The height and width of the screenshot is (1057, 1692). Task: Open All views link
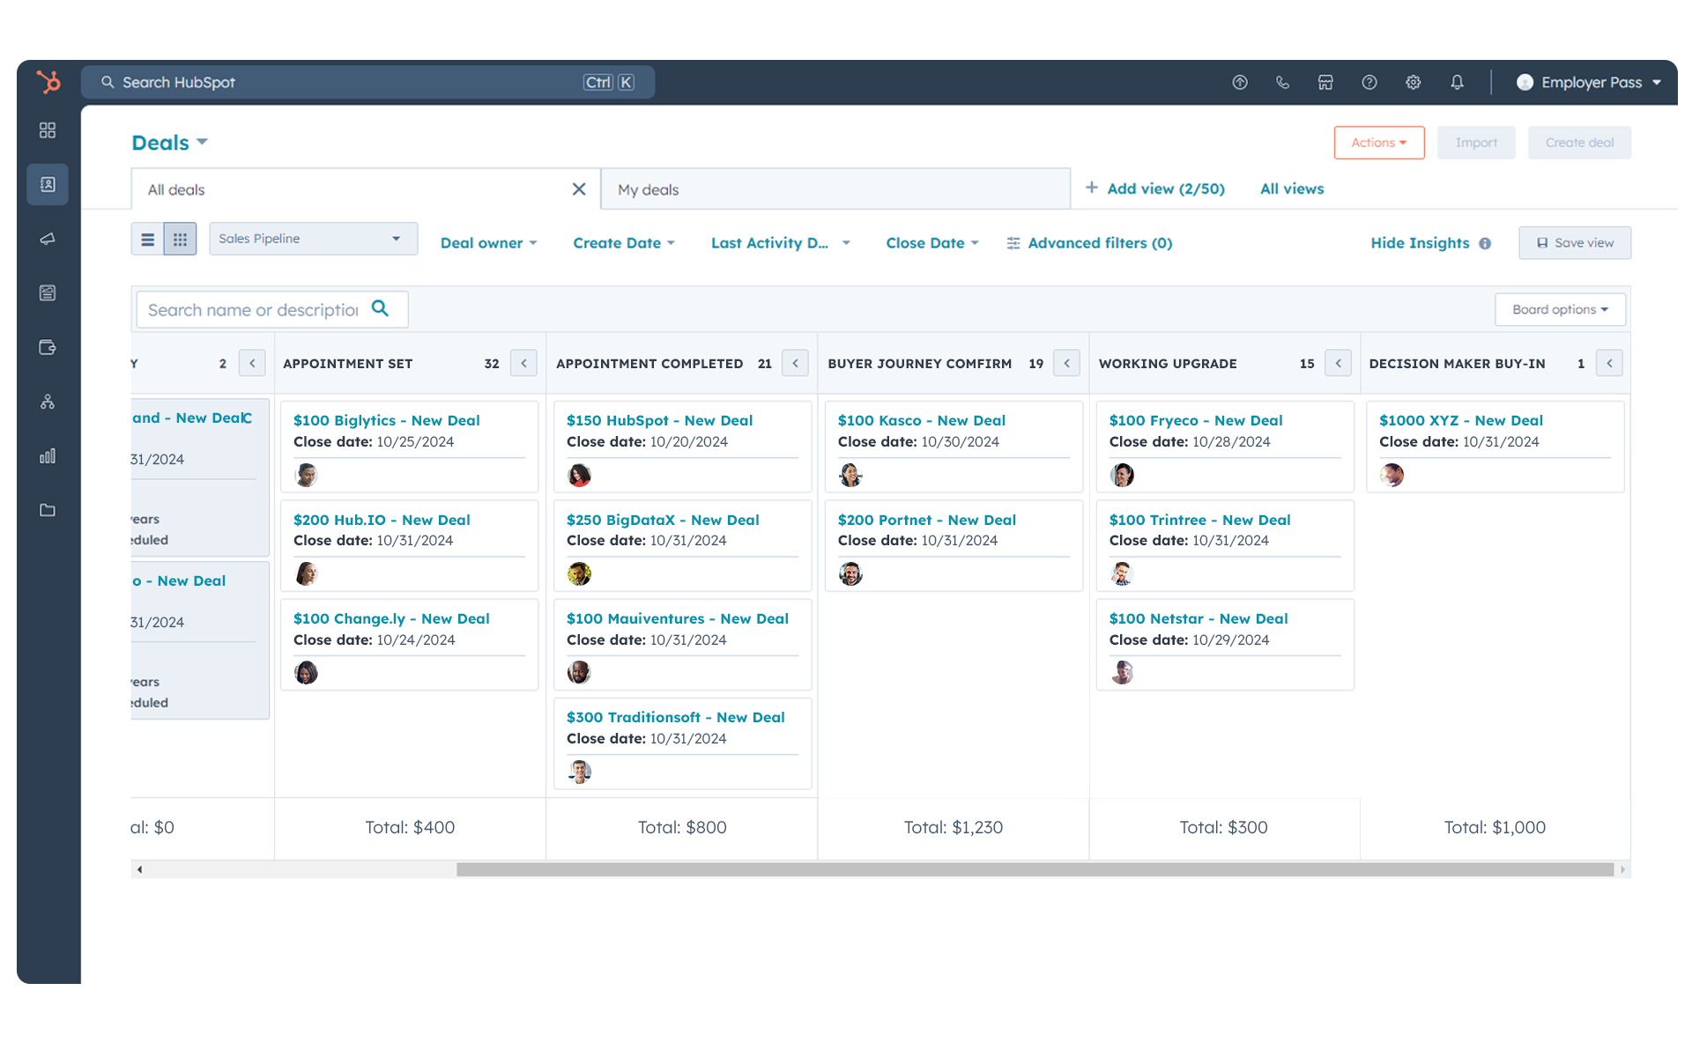pyautogui.click(x=1292, y=188)
